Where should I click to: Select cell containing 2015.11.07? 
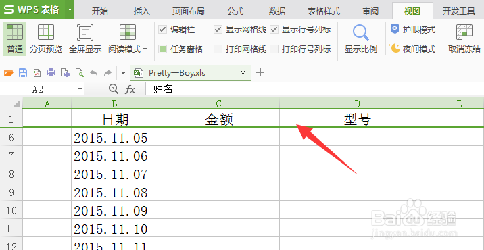tap(114, 174)
